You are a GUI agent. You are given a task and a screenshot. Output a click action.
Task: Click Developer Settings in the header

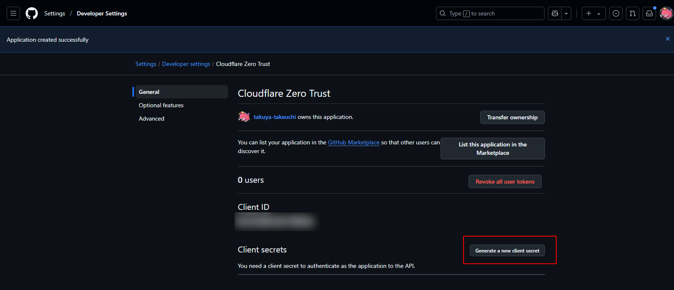[102, 13]
